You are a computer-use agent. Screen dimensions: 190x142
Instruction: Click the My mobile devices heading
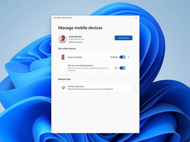(67, 49)
